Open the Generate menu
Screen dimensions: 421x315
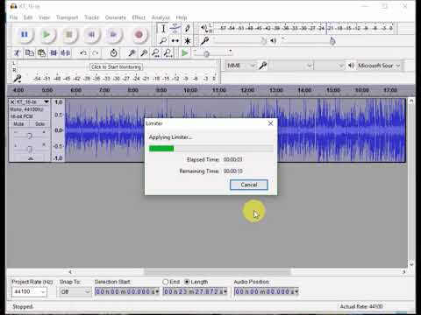click(116, 17)
